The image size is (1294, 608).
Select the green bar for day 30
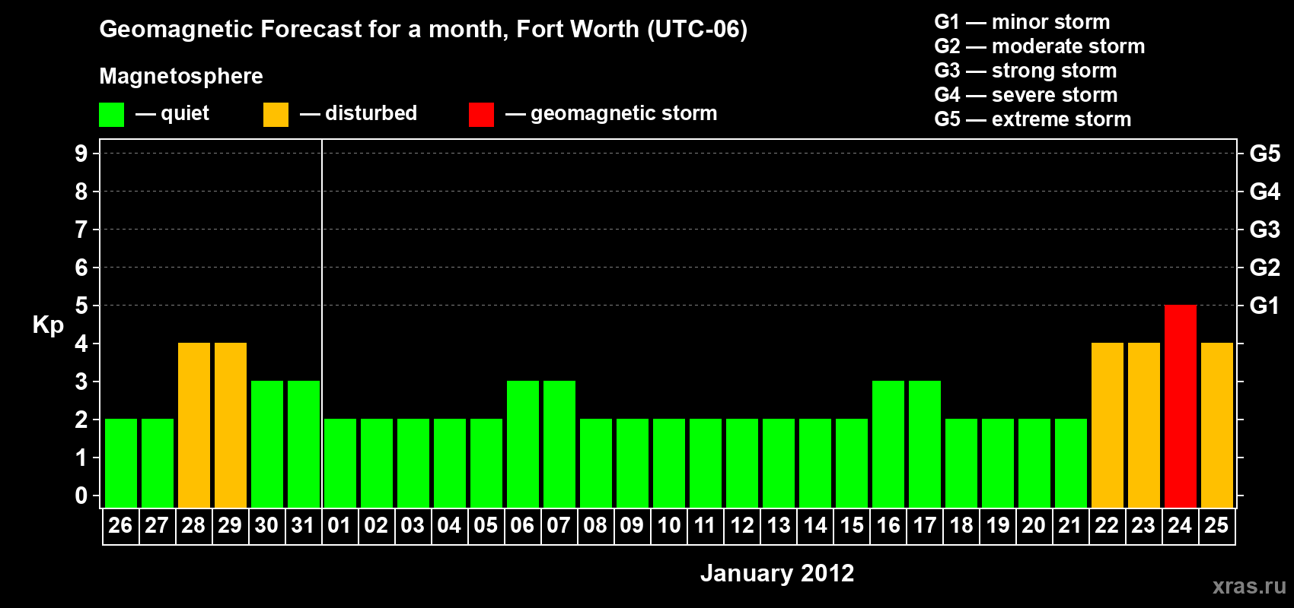pos(267,445)
